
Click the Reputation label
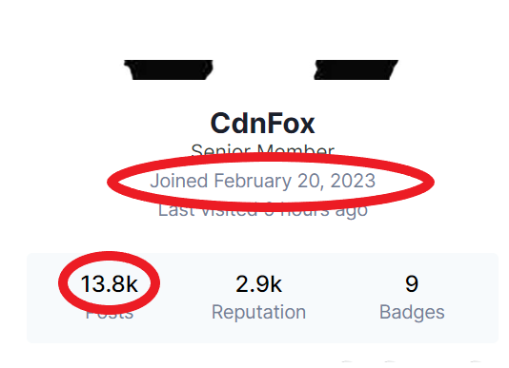click(x=258, y=312)
